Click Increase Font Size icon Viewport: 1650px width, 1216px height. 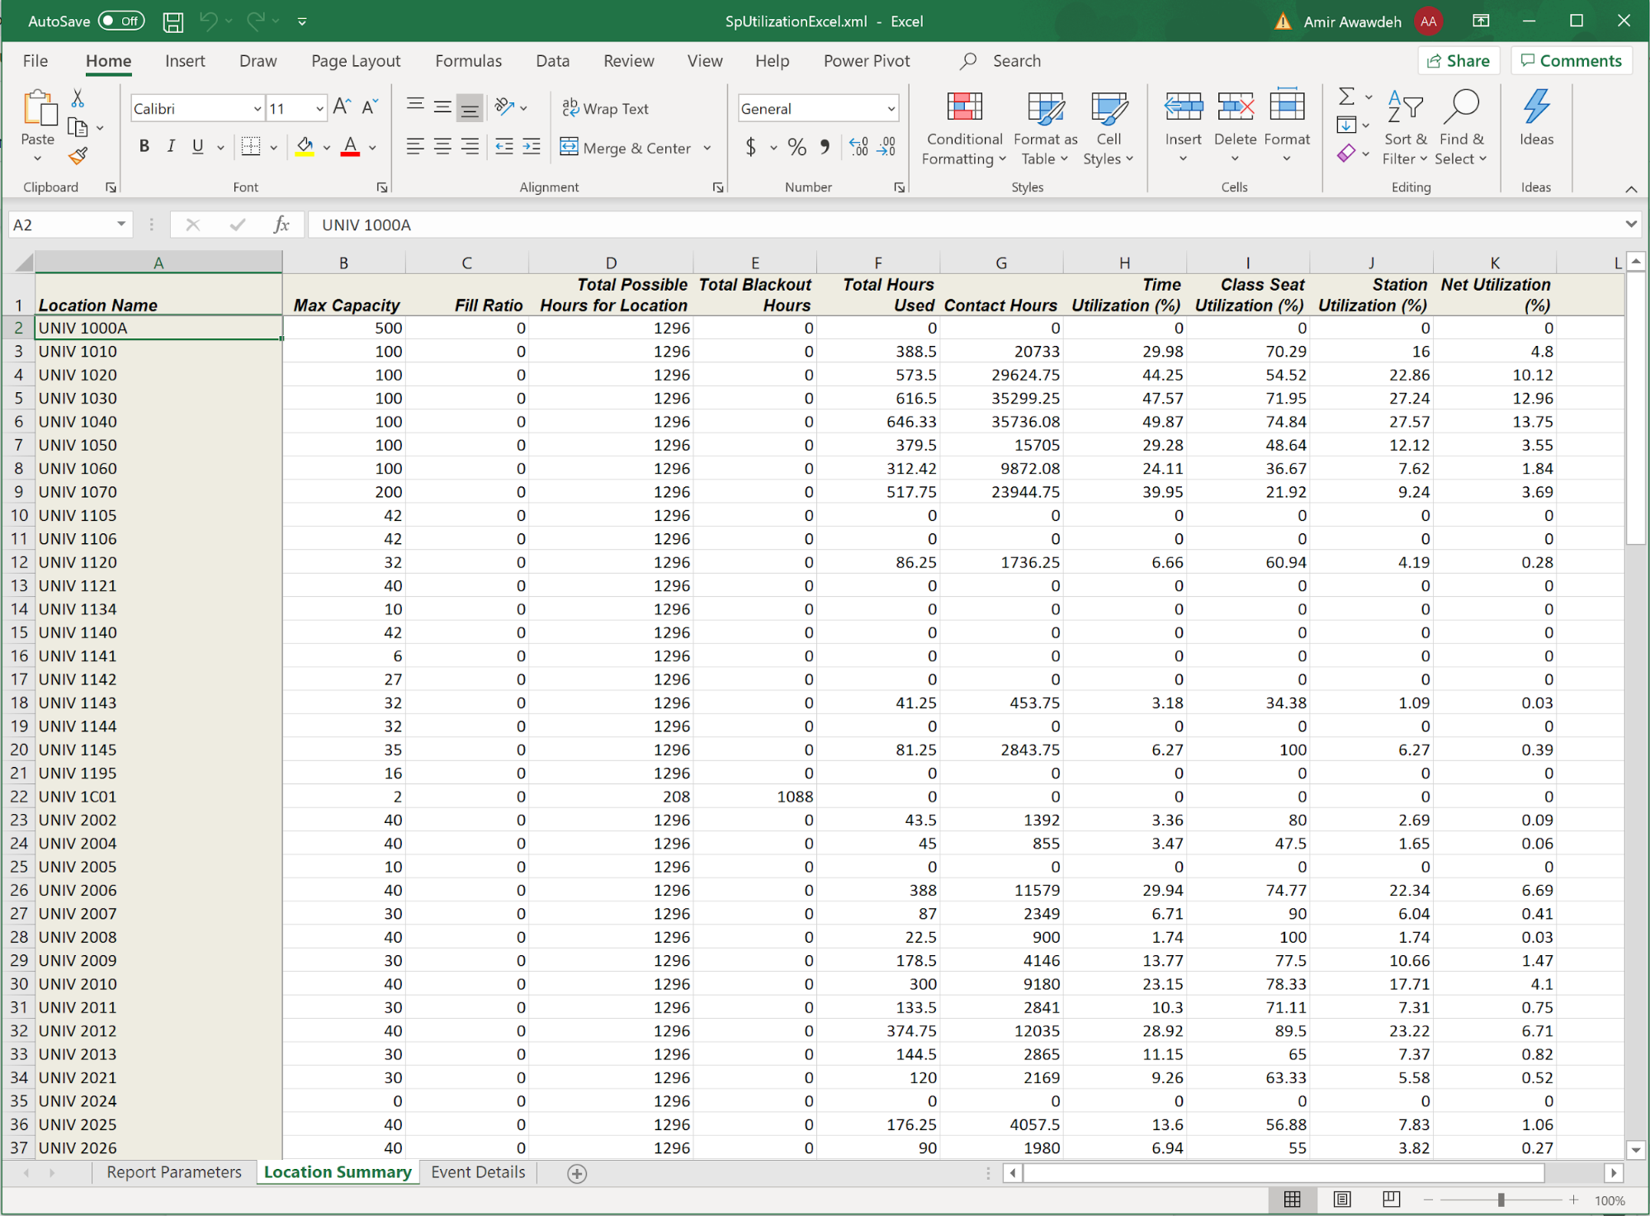point(342,106)
